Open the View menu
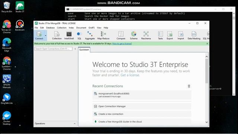This screenshot has height=134, width=238. coord(99,28)
